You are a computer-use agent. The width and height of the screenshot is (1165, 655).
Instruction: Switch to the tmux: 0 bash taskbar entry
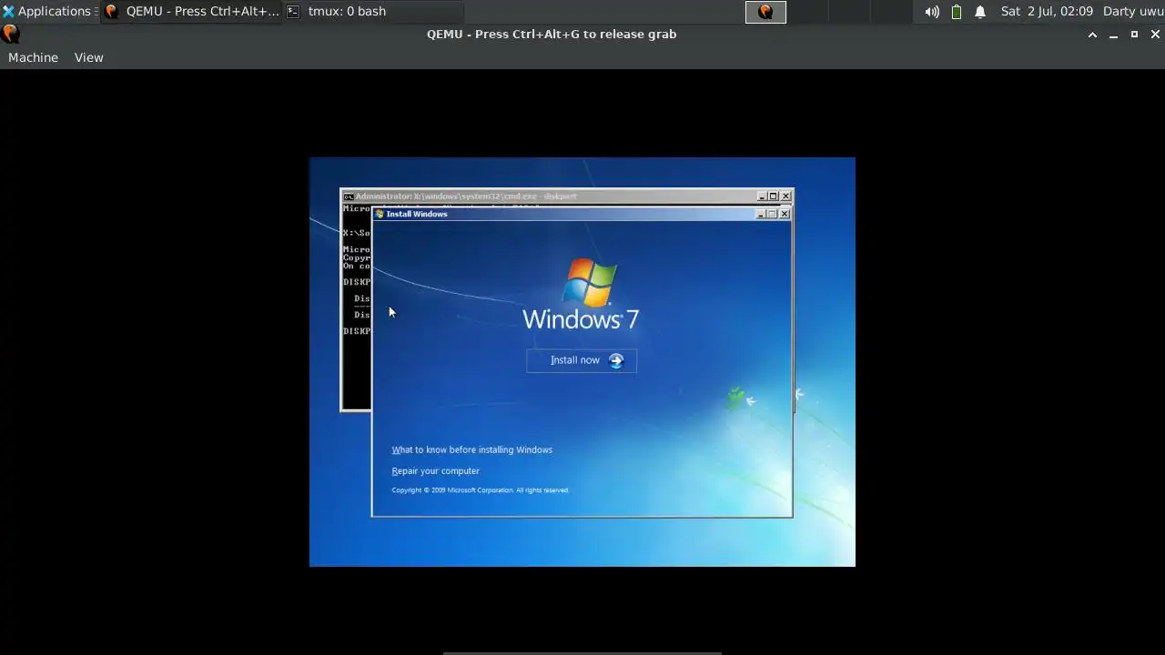pyautogui.click(x=373, y=11)
